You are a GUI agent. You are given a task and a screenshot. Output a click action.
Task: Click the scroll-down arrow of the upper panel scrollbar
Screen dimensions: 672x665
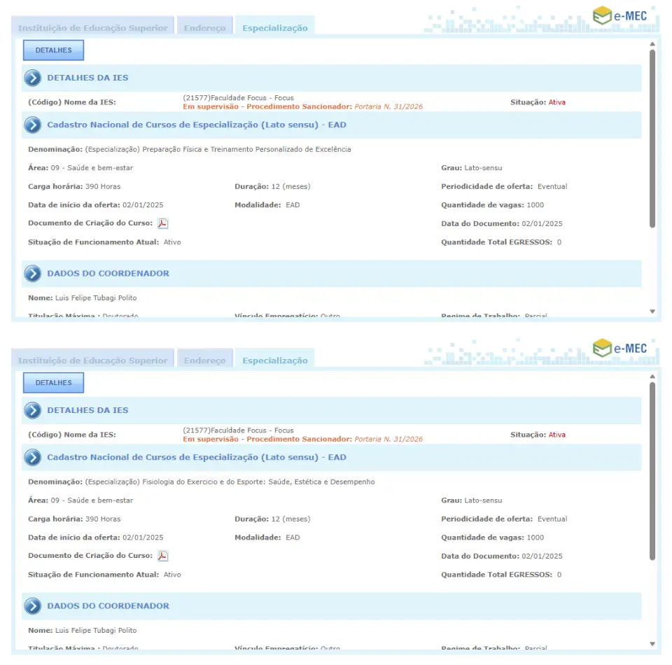pos(652,311)
